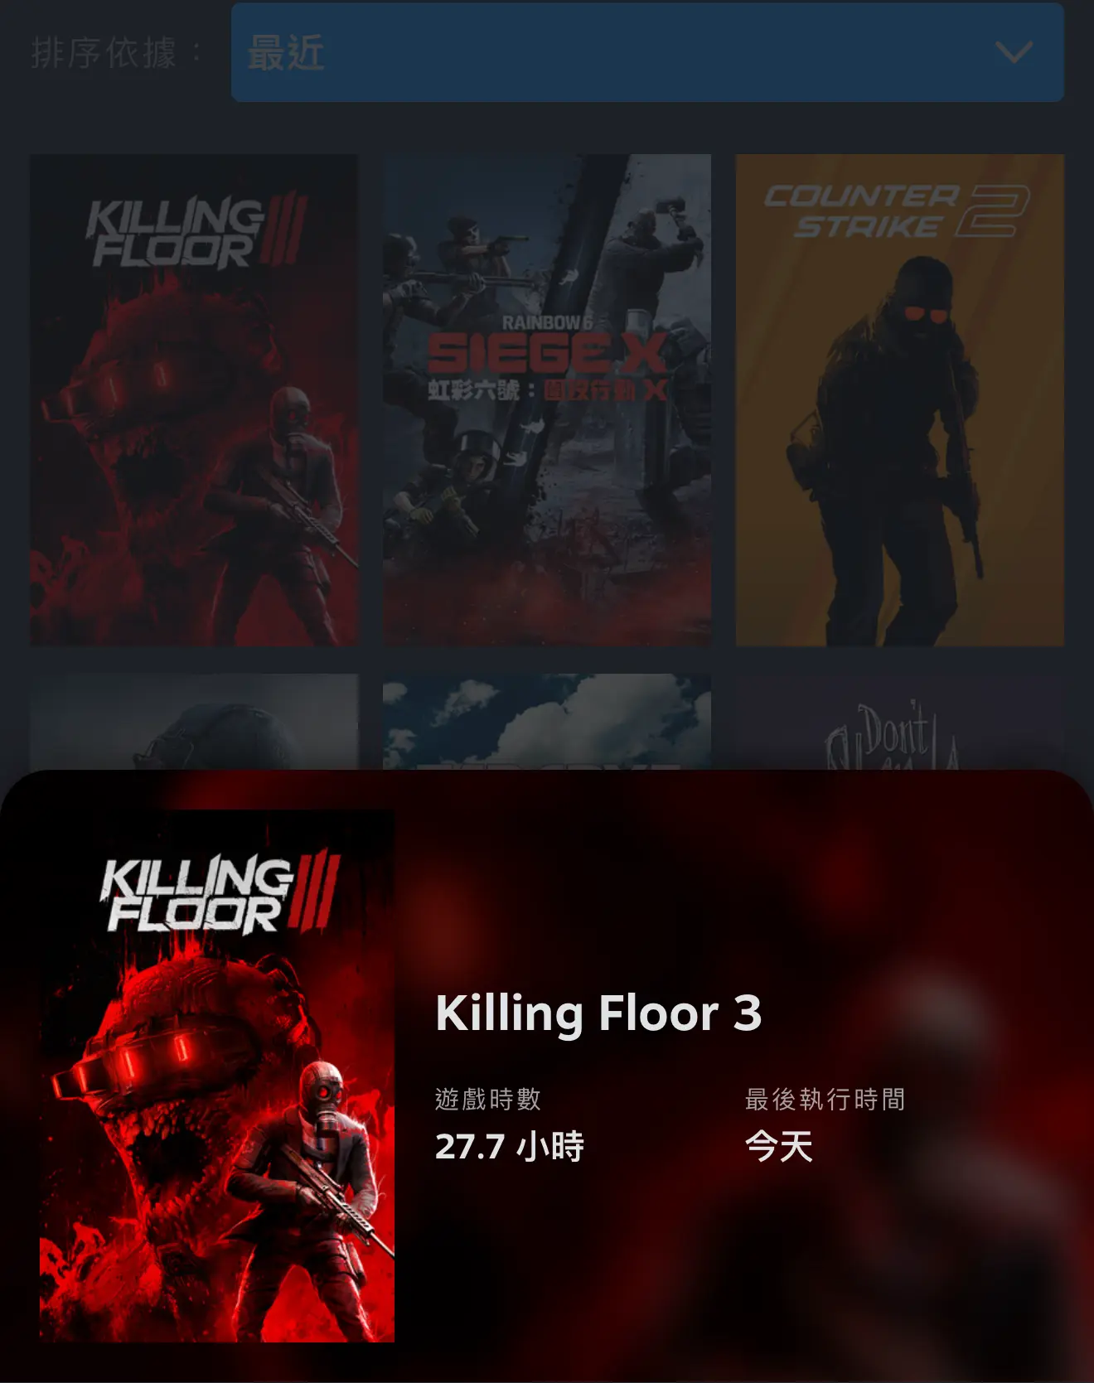
Task: Open Rainbow Six Siege X game cover
Action: 547,399
